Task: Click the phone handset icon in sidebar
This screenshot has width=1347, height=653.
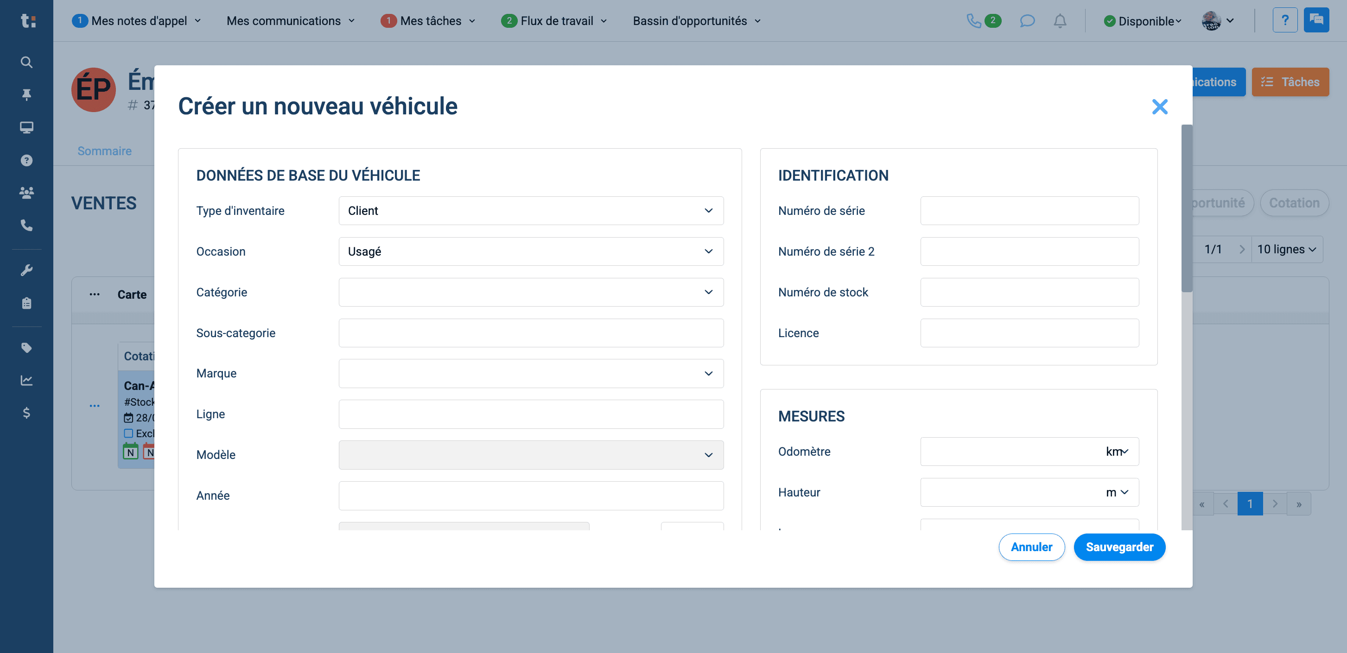Action: pos(27,225)
